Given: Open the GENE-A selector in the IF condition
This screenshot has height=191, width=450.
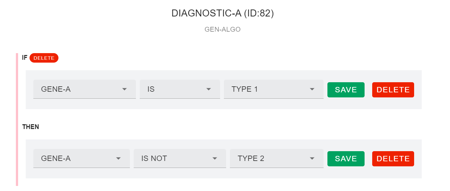Looking at the screenshot, I should [56, 89].
